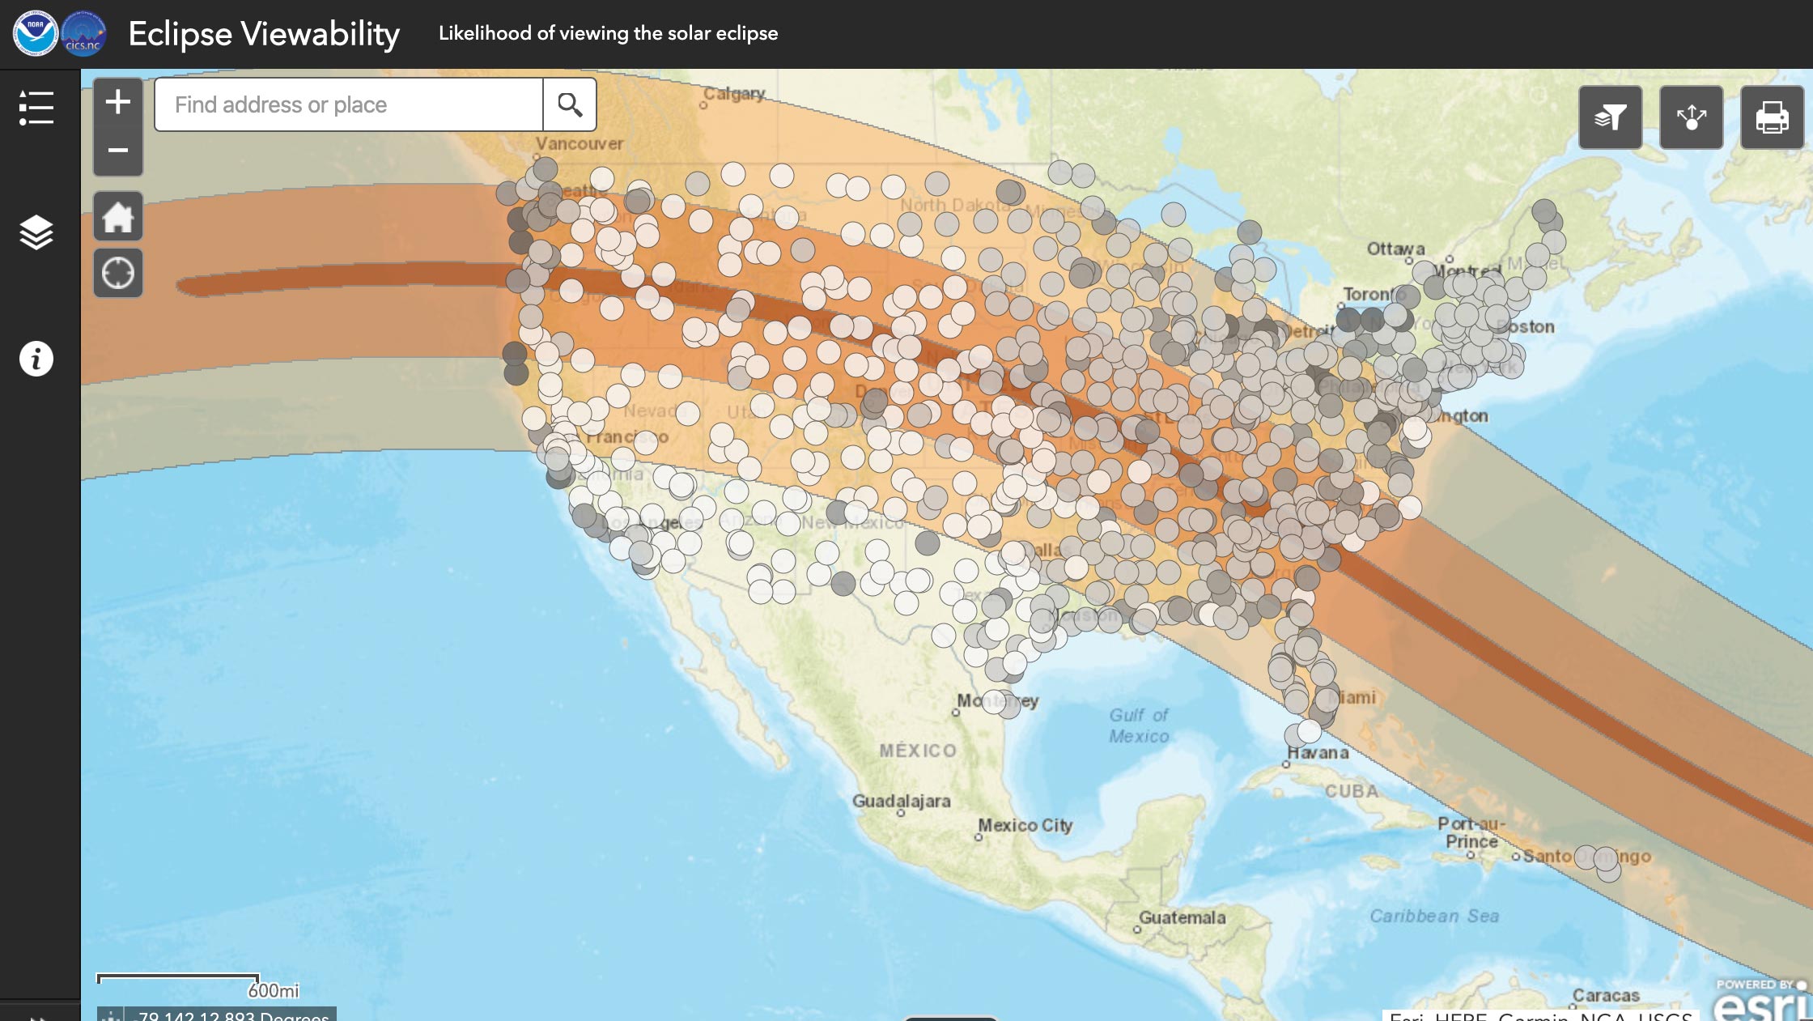Click the Guadalajara map label
1813x1021 pixels.
901,801
